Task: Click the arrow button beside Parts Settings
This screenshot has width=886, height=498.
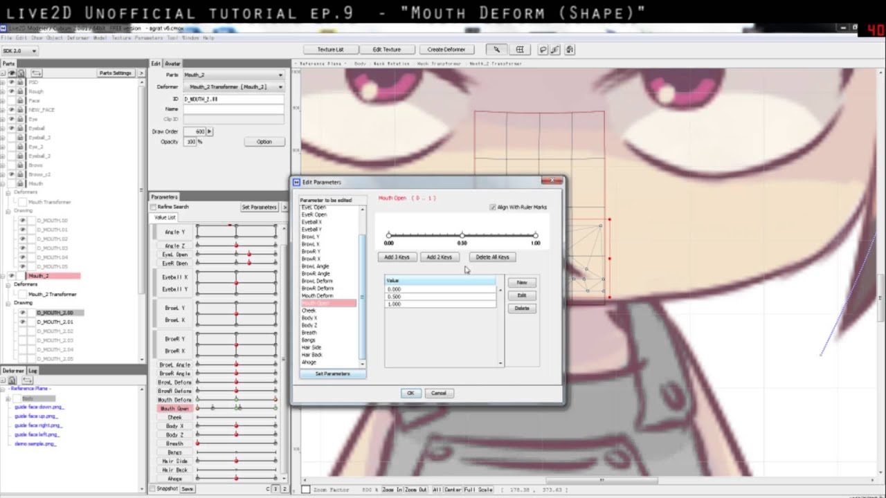Action: 141,73
